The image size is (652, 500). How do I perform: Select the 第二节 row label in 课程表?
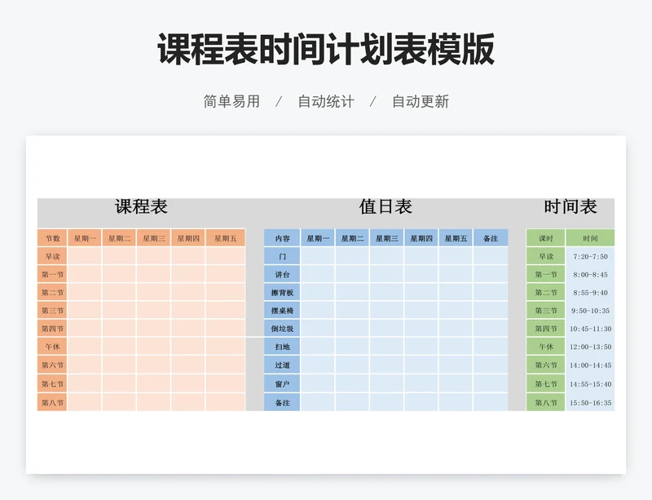pyautogui.click(x=52, y=292)
